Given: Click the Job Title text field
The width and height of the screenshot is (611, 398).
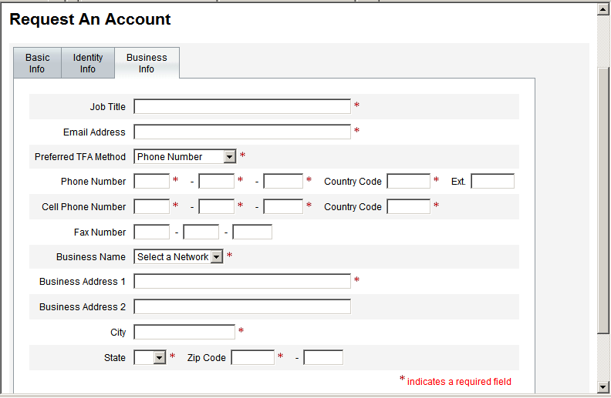Looking at the screenshot, I should pos(242,106).
